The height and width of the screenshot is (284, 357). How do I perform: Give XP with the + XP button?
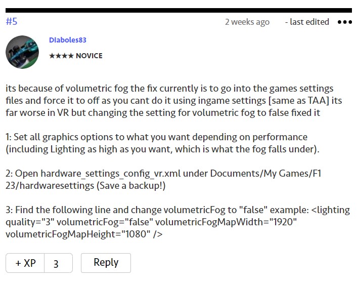[x=25, y=263]
